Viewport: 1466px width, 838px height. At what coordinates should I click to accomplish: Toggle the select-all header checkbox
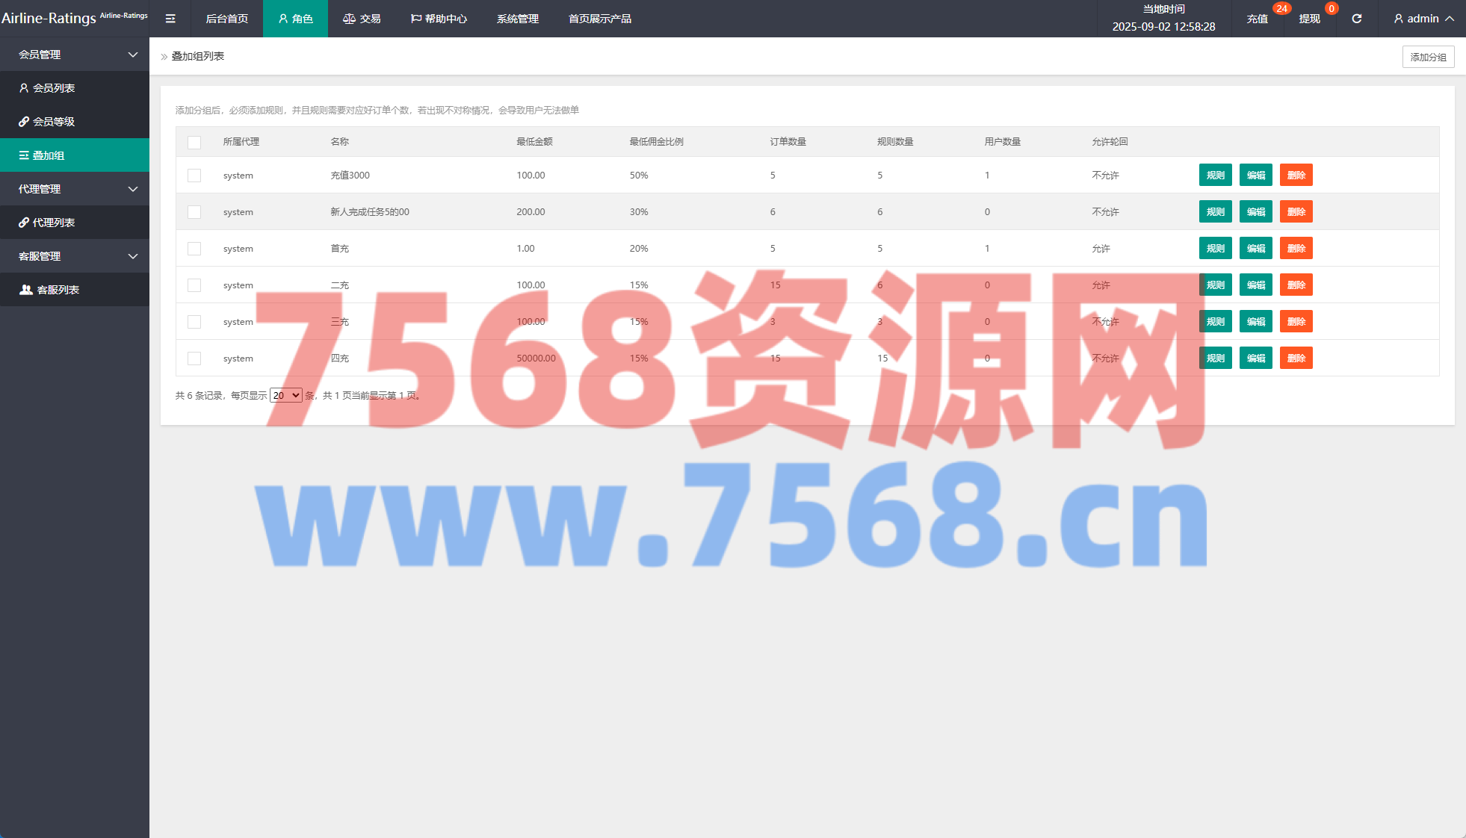[194, 142]
